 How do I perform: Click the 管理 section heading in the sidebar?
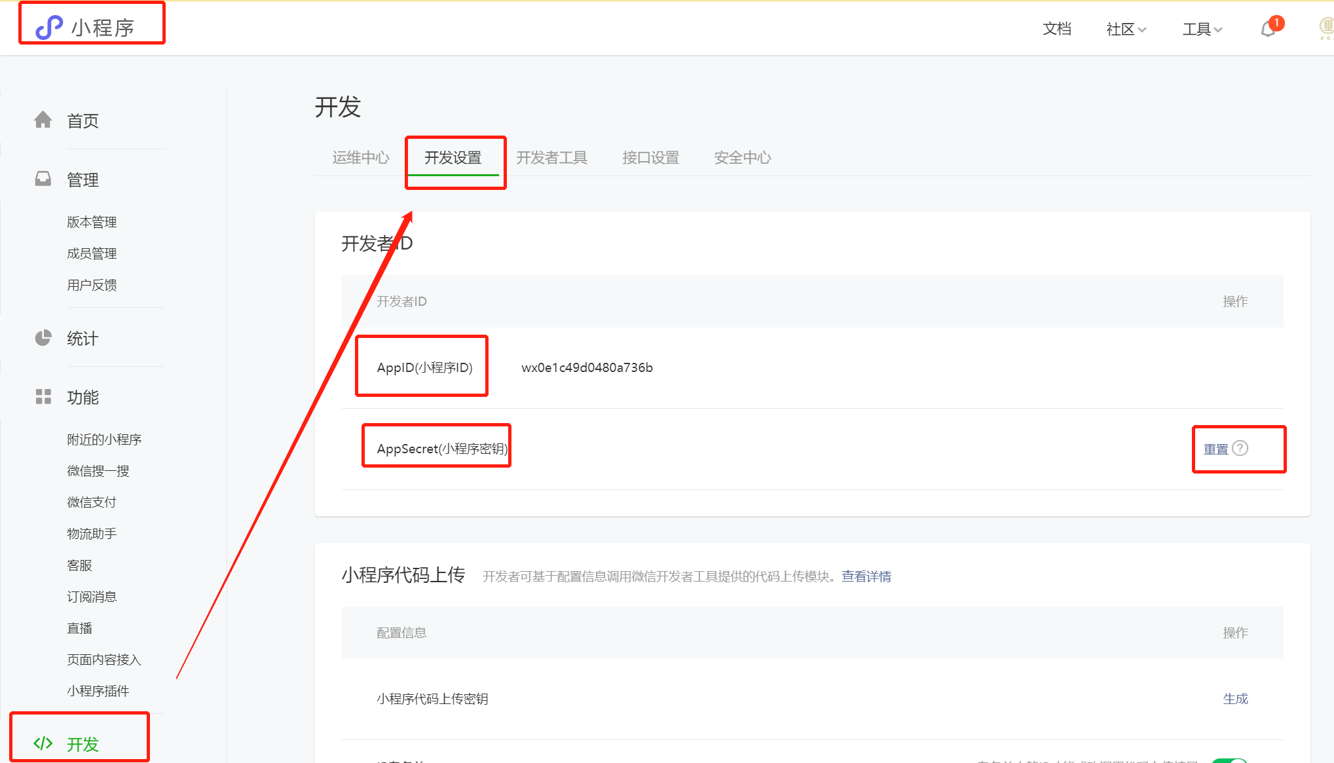click(83, 179)
